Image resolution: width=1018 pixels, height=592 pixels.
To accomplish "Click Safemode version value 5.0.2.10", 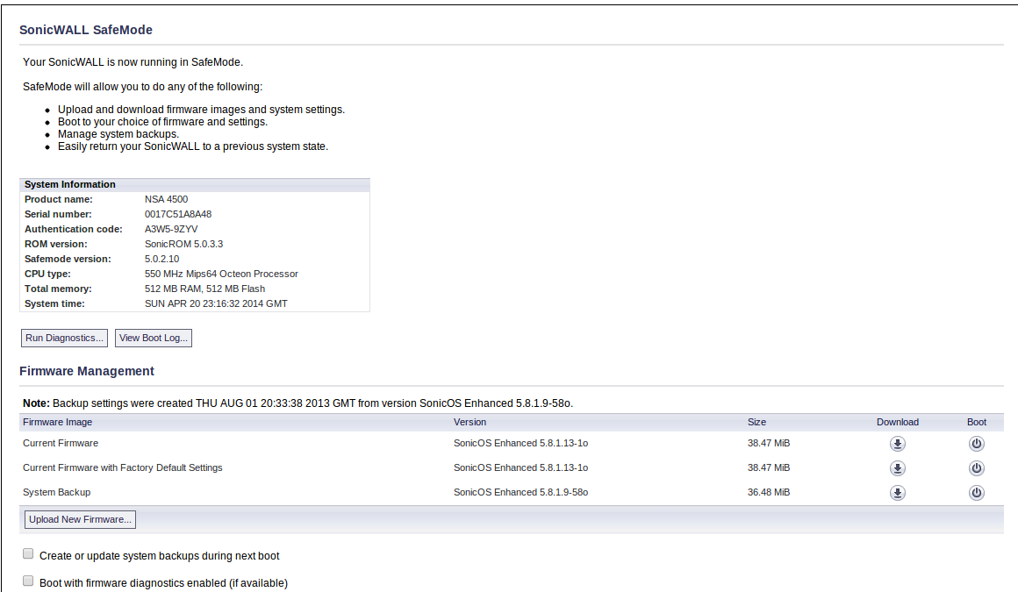I will (161, 259).
